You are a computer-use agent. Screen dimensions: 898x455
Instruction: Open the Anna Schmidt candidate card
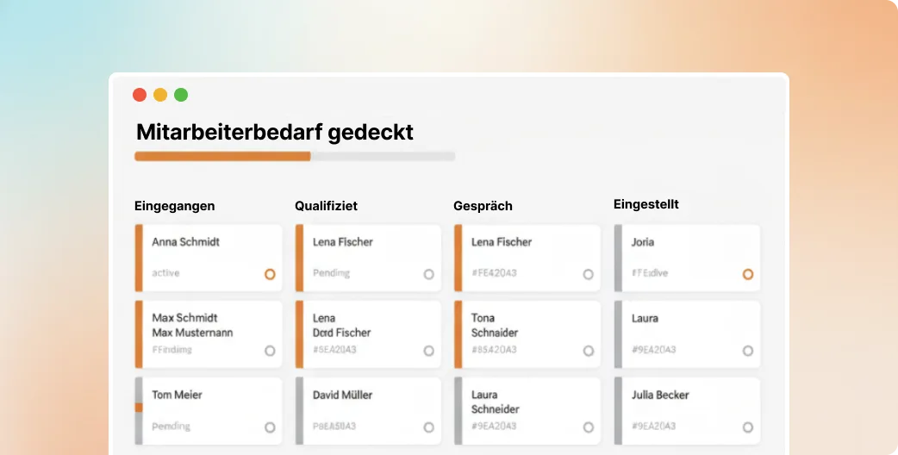tap(209, 258)
